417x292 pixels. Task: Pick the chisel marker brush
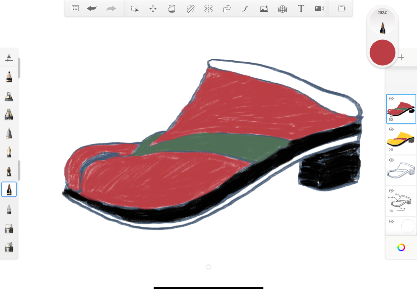(9, 96)
